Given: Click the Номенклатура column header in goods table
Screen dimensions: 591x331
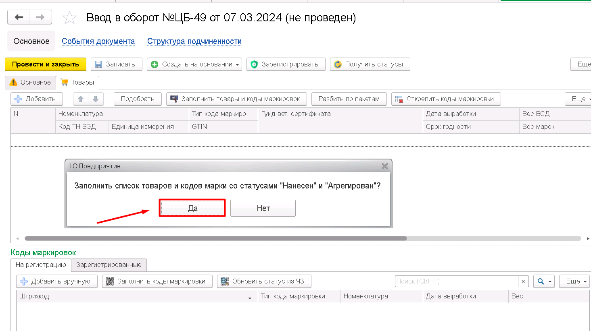Looking at the screenshot, I should [x=122, y=114].
